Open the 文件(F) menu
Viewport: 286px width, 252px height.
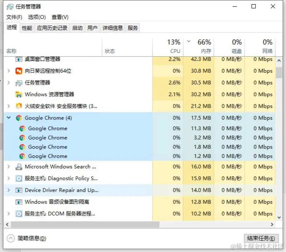(14, 17)
